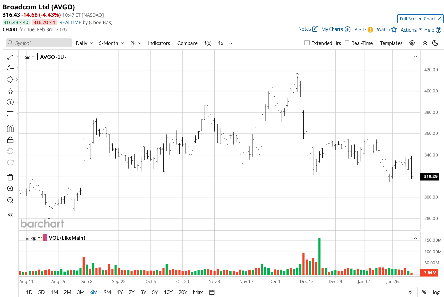444x297 pixels.
Task: Enable the Extended Hrs checkbox
Action: pyautogui.click(x=307, y=43)
